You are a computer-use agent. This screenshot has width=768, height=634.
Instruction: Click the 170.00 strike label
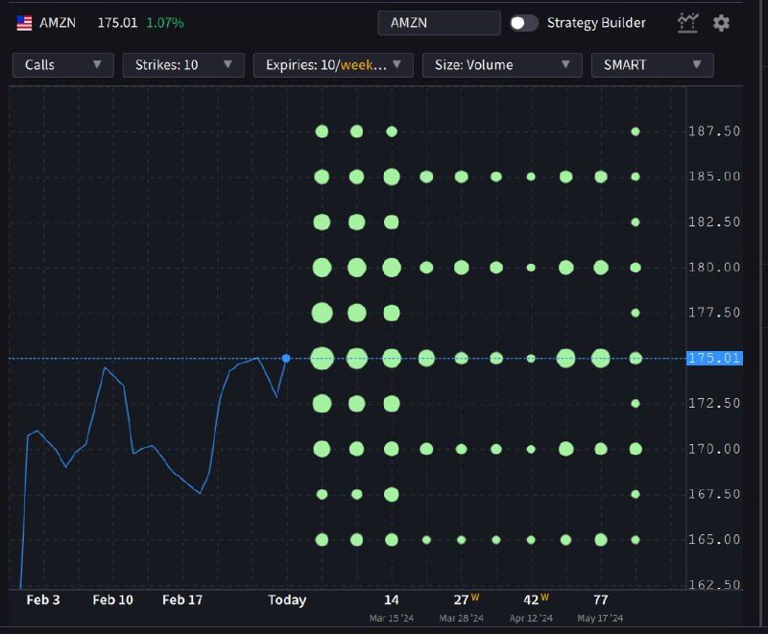714,449
